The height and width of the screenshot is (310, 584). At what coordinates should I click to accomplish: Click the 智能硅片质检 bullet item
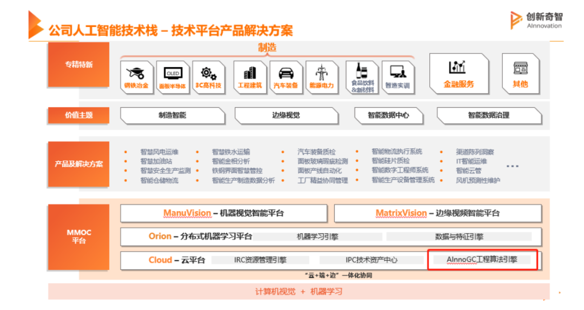391,161
